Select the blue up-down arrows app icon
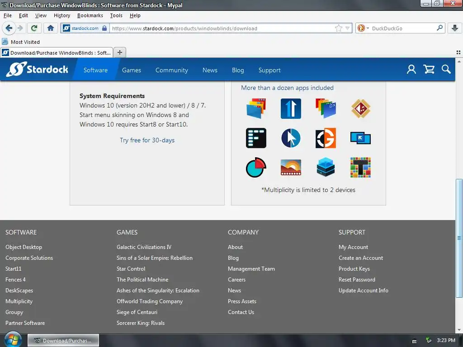The height and width of the screenshot is (347, 463). (x=291, y=108)
